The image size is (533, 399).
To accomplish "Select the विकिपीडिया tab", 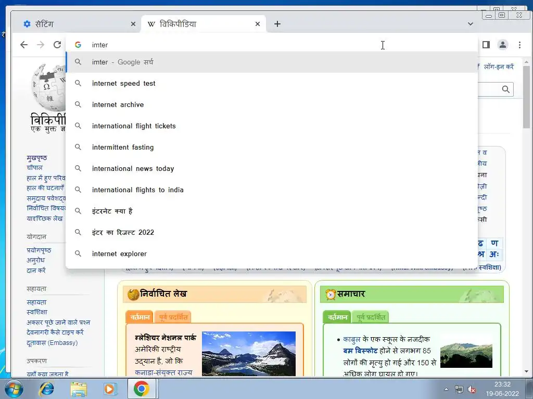I will point(204,24).
